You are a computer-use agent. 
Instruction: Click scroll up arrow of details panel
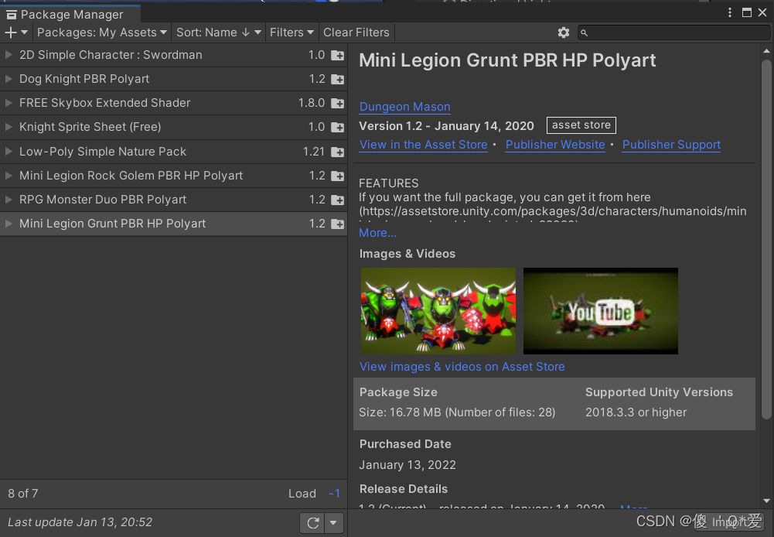click(x=766, y=51)
